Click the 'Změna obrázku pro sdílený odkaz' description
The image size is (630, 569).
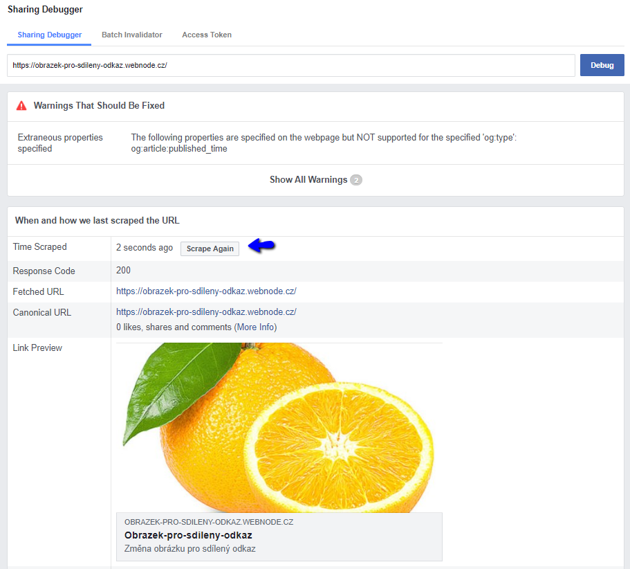tap(190, 548)
